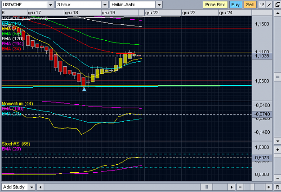Click the Add Study field

pos(15,187)
